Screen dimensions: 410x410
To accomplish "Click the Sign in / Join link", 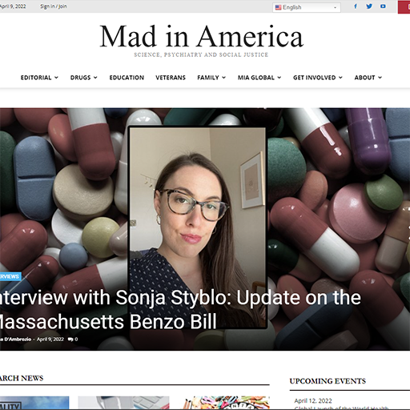I will coord(54,6).
